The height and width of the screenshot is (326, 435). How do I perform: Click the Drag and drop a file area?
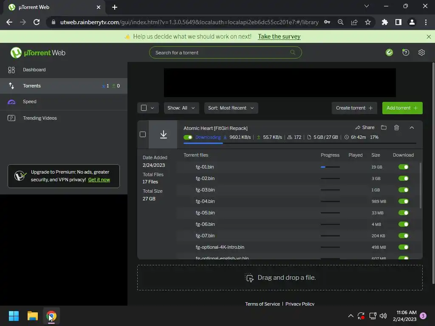coord(280,278)
